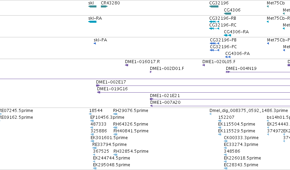Click the CG4306-RA transcript label

point(236,32)
